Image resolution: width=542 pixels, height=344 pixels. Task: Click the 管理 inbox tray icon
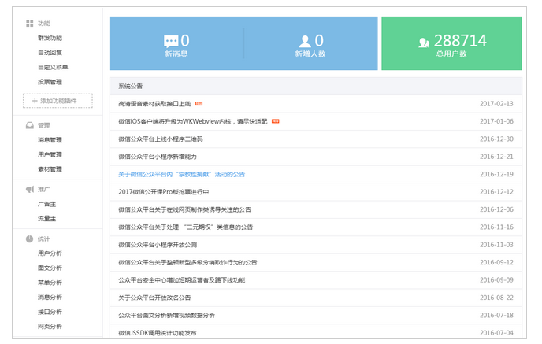[x=29, y=125]
